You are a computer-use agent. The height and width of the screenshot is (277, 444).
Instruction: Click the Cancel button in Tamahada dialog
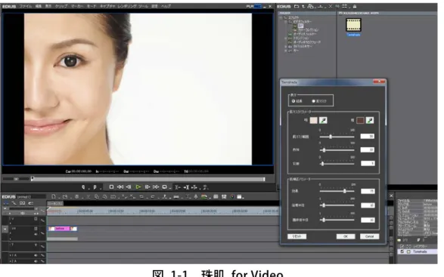click(369, 236)
